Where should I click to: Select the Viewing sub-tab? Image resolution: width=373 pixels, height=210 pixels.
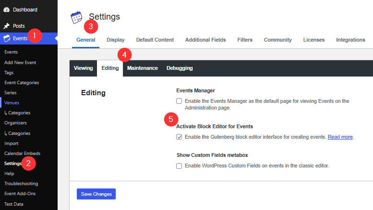pos(83,68)
